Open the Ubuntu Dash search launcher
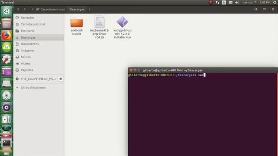The image size is (278, 156). 7,12
